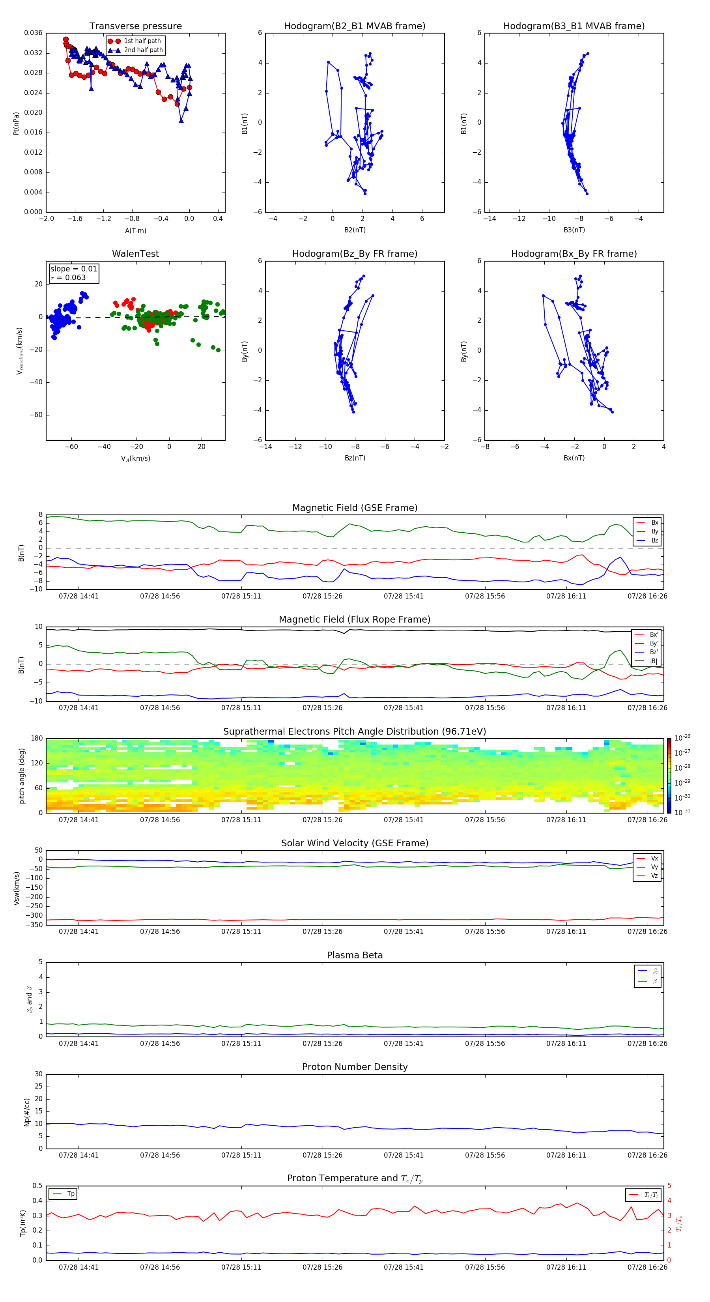Click the Vz legend entry in velocity plot
This screenshot has width=710, height=1302.
point(648,876)
